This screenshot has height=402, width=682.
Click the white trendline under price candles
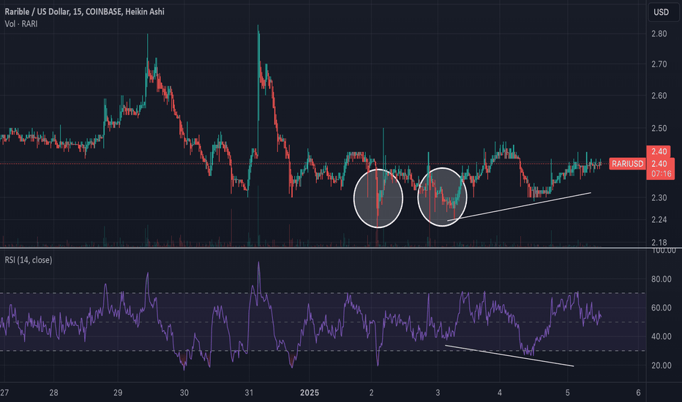519,206
